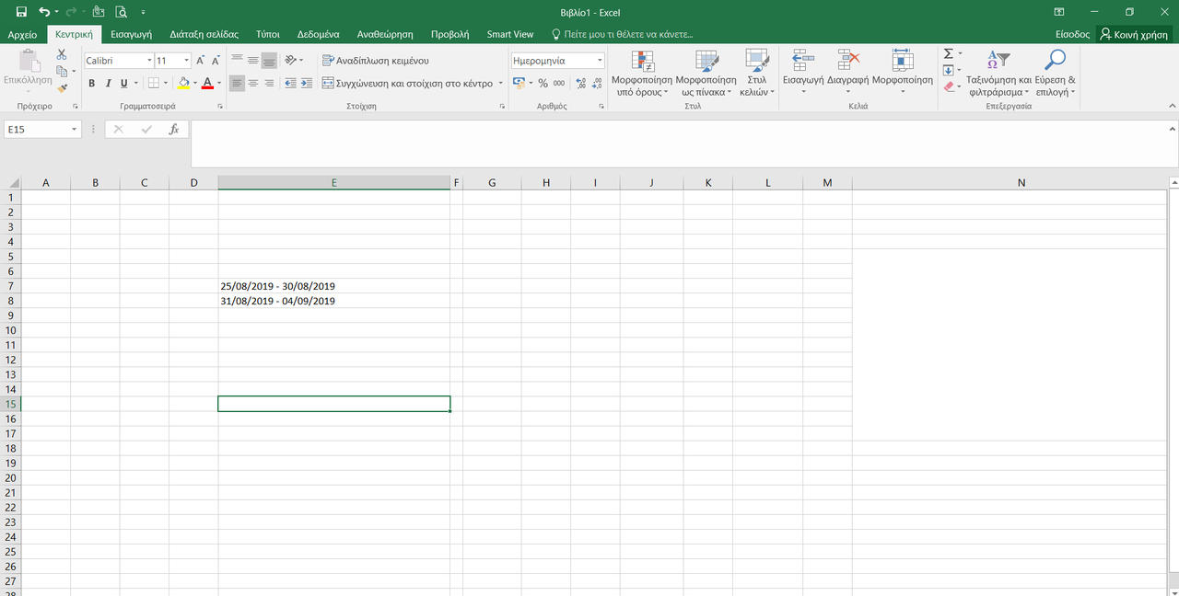The width and height of the screenshot is (1179, 596).
Task: Apply the percent style format
Action: click(x=543, y=83)
